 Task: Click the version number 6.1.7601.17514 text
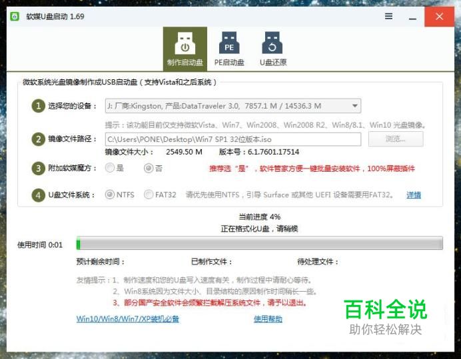[x=273, y=152]
